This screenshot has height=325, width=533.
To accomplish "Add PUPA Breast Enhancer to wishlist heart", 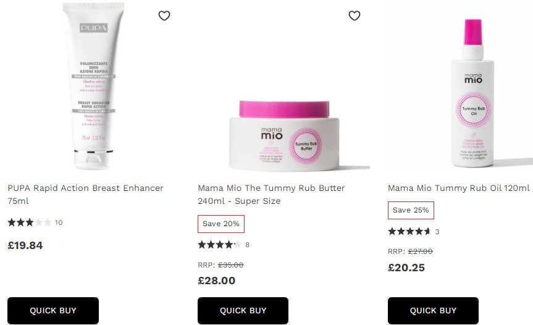I will point(164,15).
